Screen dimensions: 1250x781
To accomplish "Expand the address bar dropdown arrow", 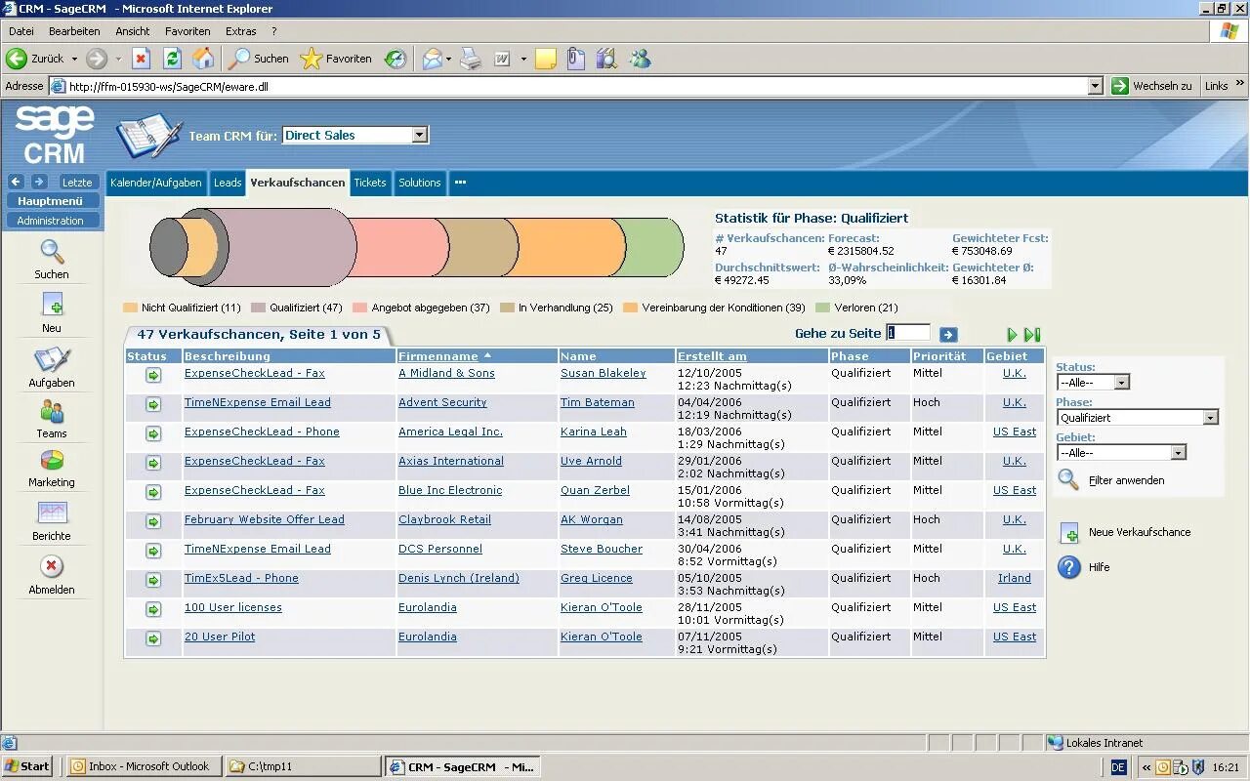I will [1095, 86].
